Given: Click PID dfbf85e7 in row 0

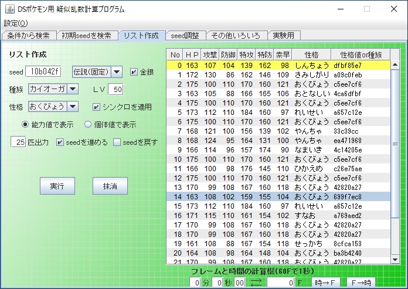Looking at the screenshot, I should pos(348,66).
